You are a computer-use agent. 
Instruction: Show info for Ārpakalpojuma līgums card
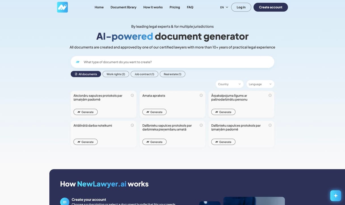coord(270,95)
